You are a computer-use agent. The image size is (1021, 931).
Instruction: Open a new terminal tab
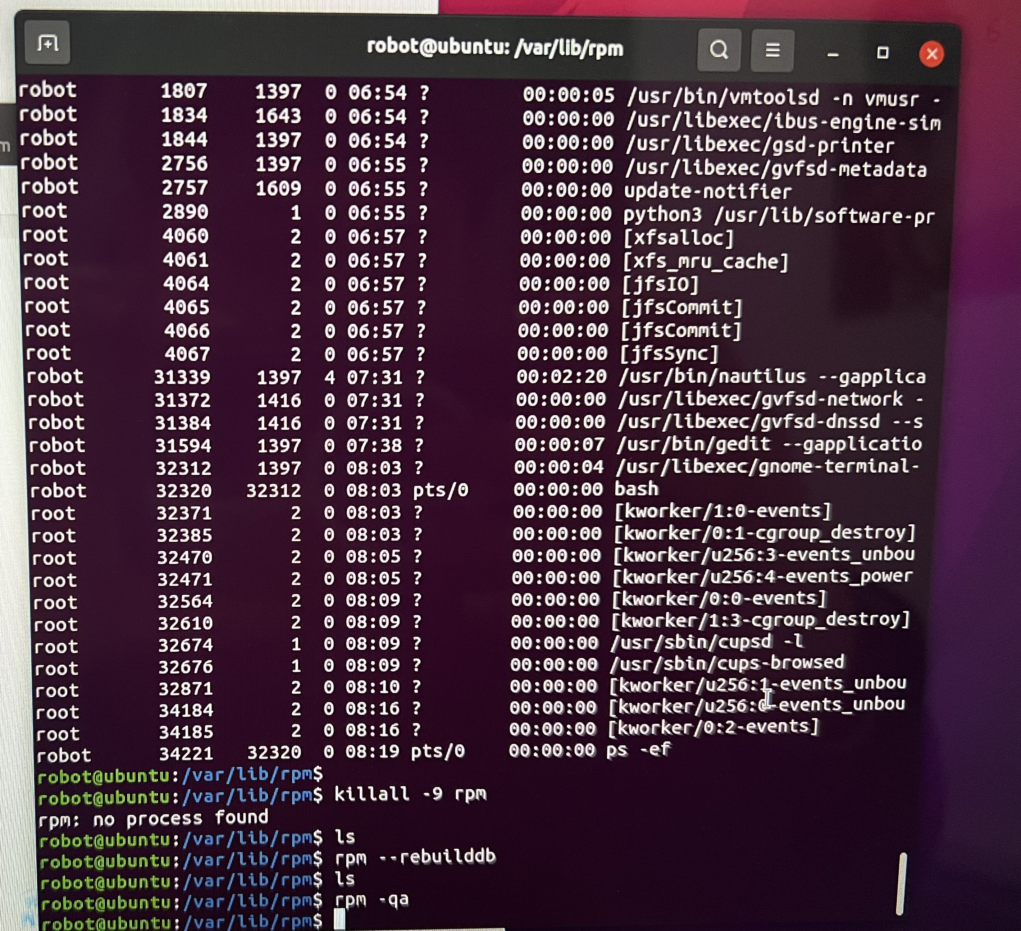47,44
